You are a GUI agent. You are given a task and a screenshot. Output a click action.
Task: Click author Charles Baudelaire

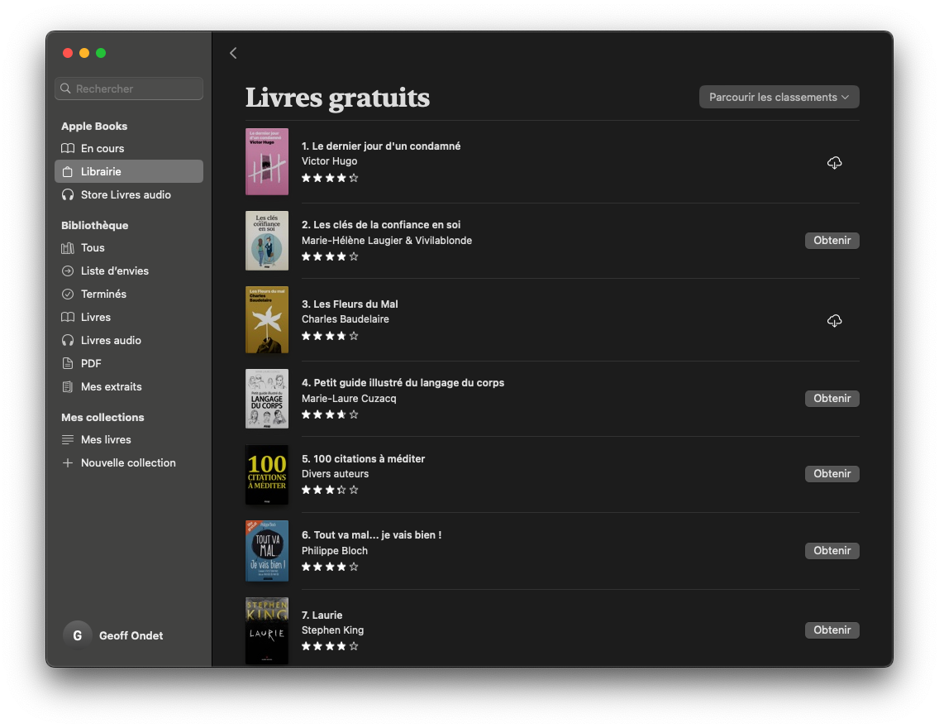pos(345,319)
